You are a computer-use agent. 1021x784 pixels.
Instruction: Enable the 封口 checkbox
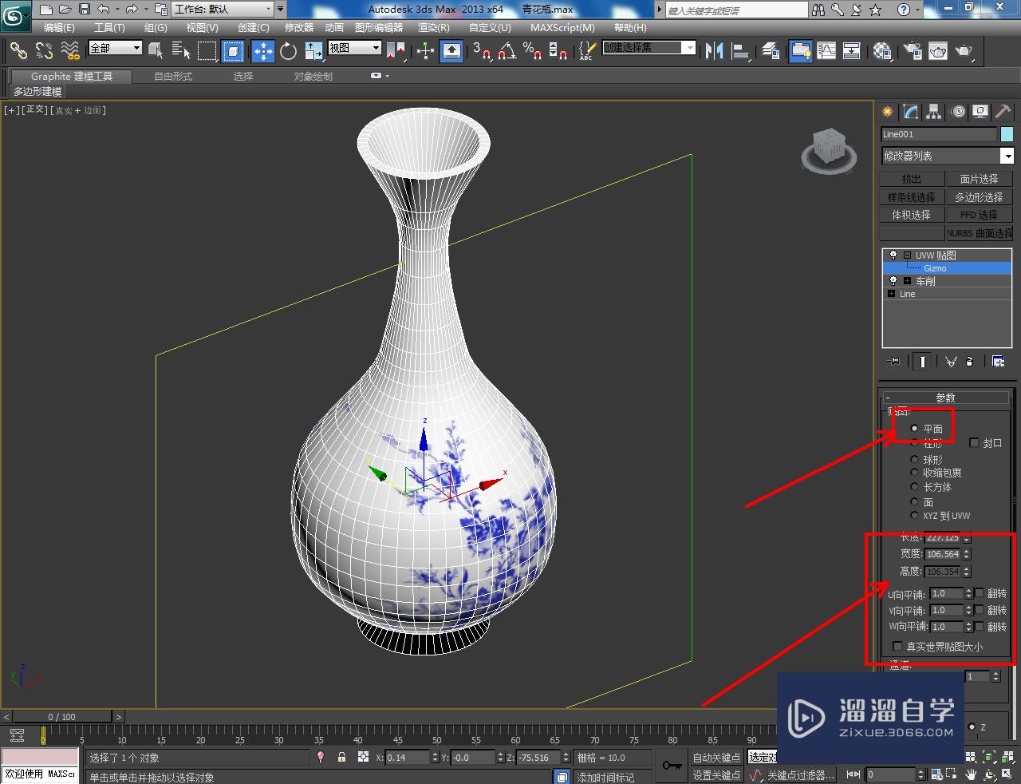pyautogui.click(x=974, y=443)
